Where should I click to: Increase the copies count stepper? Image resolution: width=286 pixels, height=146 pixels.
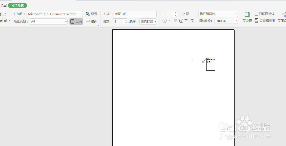[x=126, y=20]
